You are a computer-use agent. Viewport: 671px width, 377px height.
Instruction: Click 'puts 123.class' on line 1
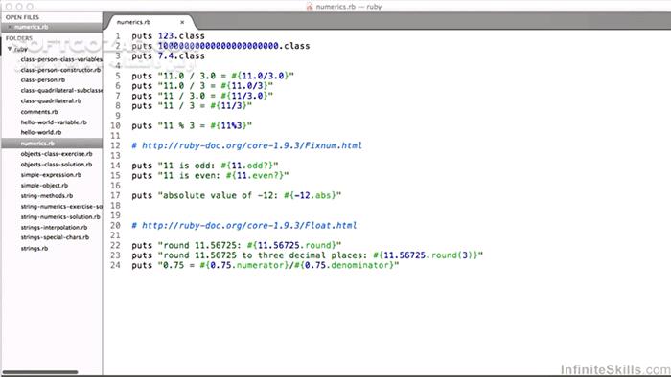pyautogui.click(x=168, y=35)
